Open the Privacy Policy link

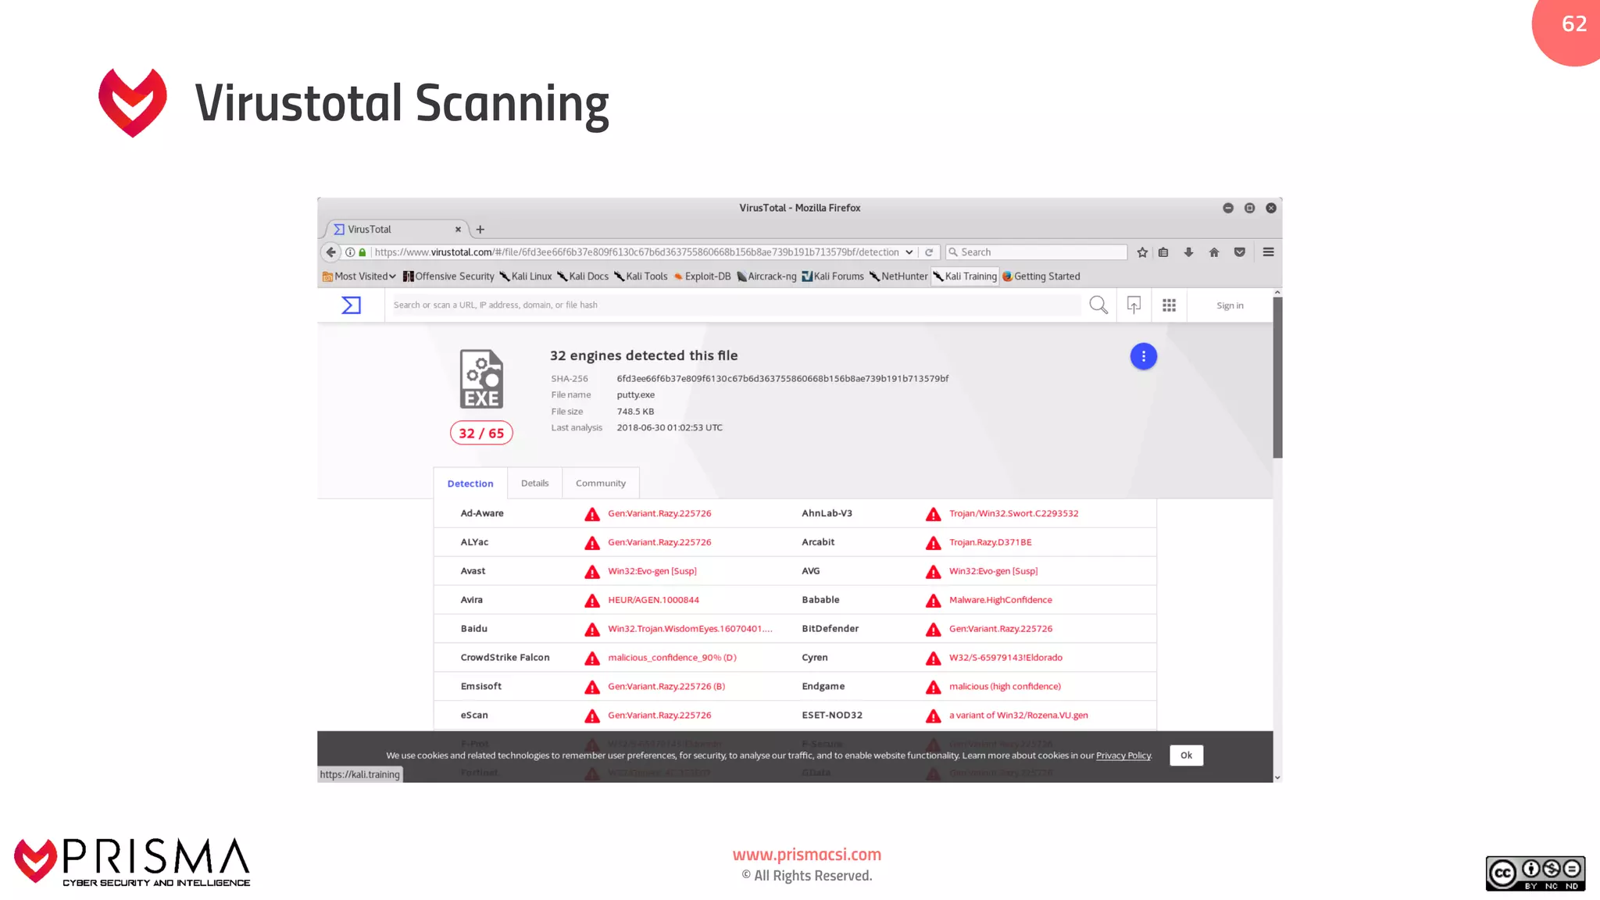click(x=1123, y=755)
